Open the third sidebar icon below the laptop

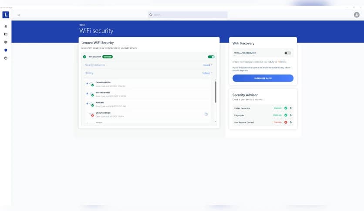click(x=6, y=42)
